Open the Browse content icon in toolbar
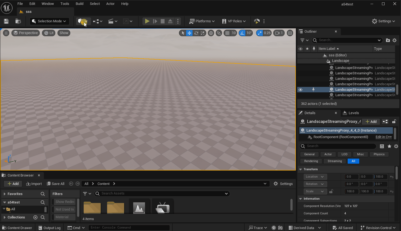The height and width of the screenshot is (231, 401). pos(18,21)
